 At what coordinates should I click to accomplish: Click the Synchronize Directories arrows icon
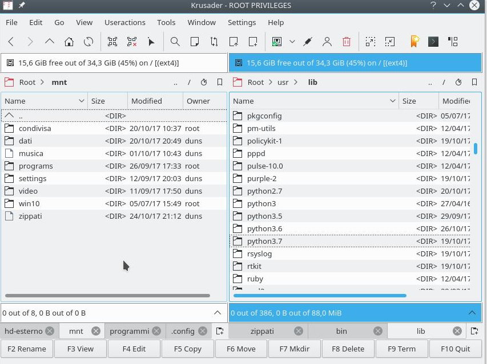(214, 42)
